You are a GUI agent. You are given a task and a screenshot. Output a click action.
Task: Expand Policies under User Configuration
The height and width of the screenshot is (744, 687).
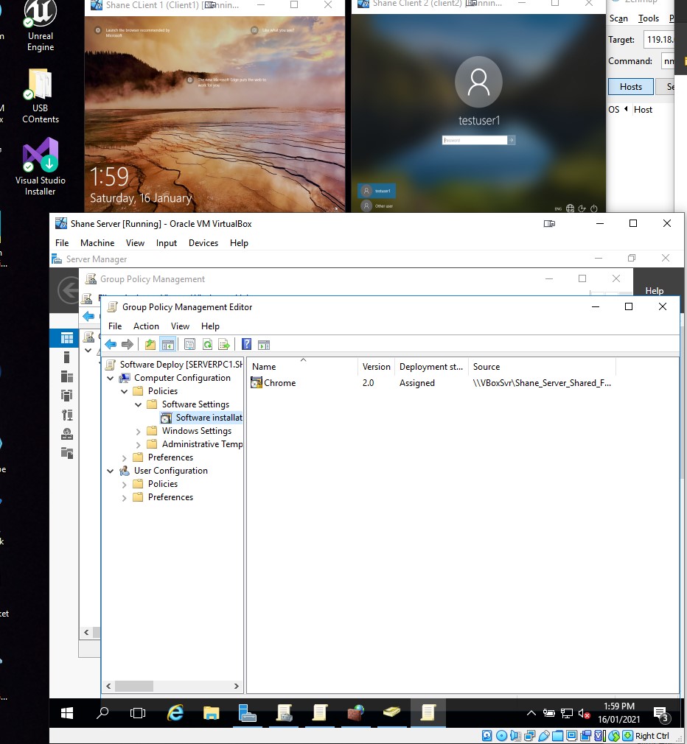125,485
